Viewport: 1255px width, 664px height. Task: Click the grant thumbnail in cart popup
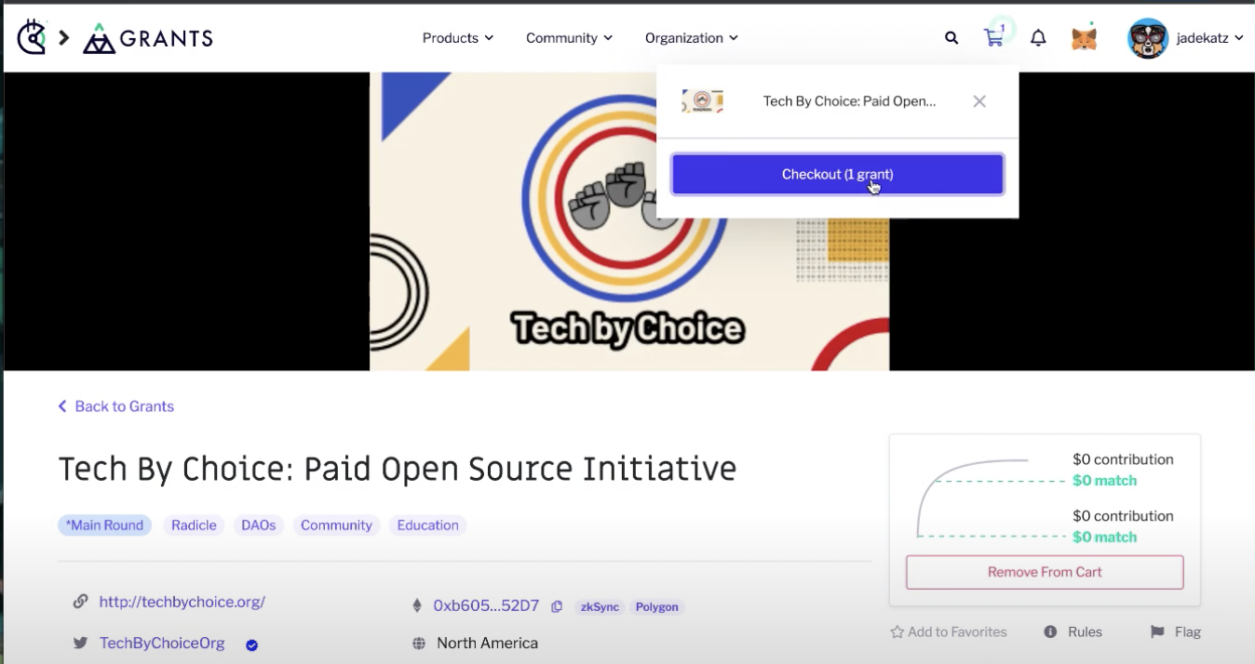pos(703,101)
